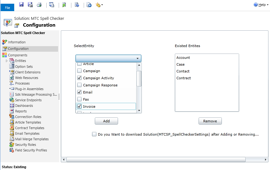270x170 pixels.
Task: Click the printer icon in toolbar
Action: [x=39, y=5]
